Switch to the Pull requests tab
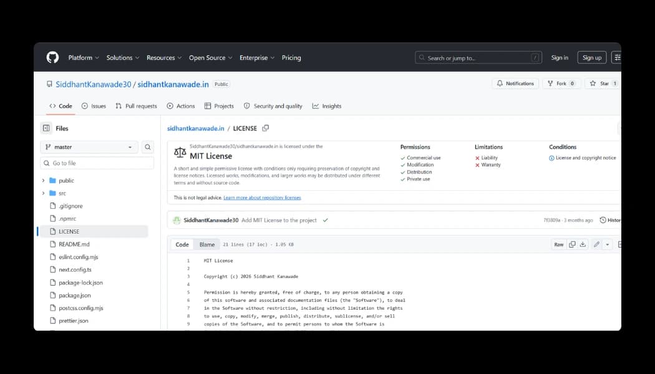 [136, 106]
